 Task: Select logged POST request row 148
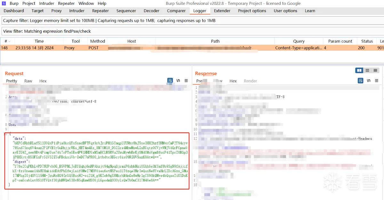[x=192, y=48]
